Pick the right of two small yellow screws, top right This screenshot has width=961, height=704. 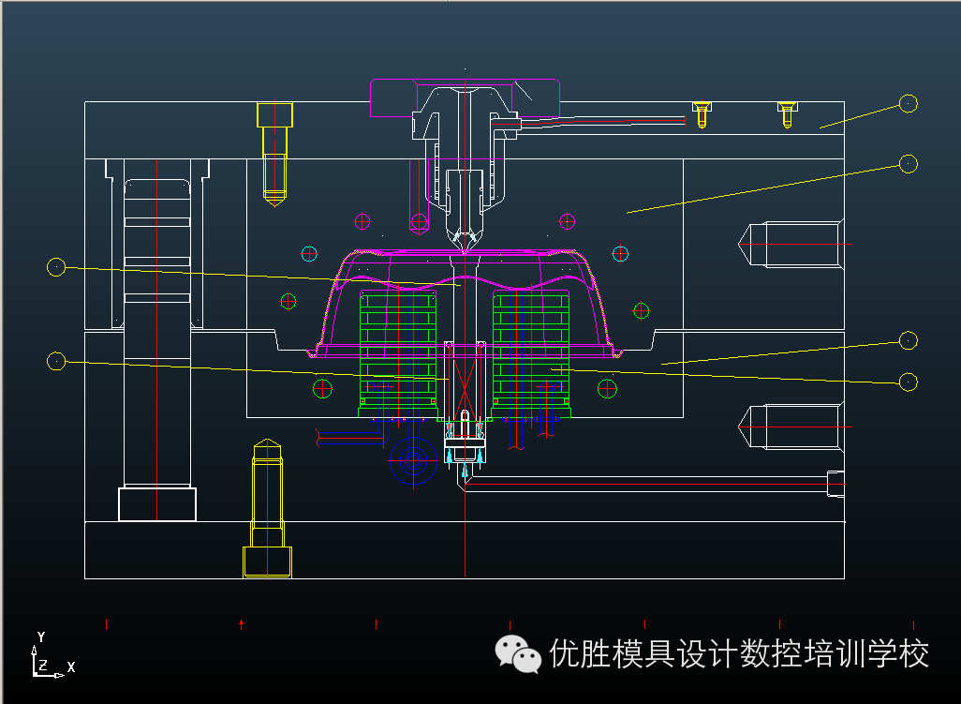pyautogui.click(x=788, y=114)
